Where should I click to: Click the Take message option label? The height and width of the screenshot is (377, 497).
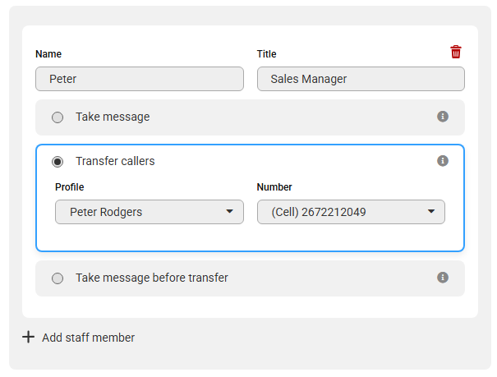[113, 117]
